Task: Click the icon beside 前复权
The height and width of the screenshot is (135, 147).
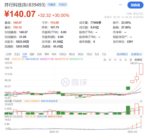Action: [x=131, y=60]
